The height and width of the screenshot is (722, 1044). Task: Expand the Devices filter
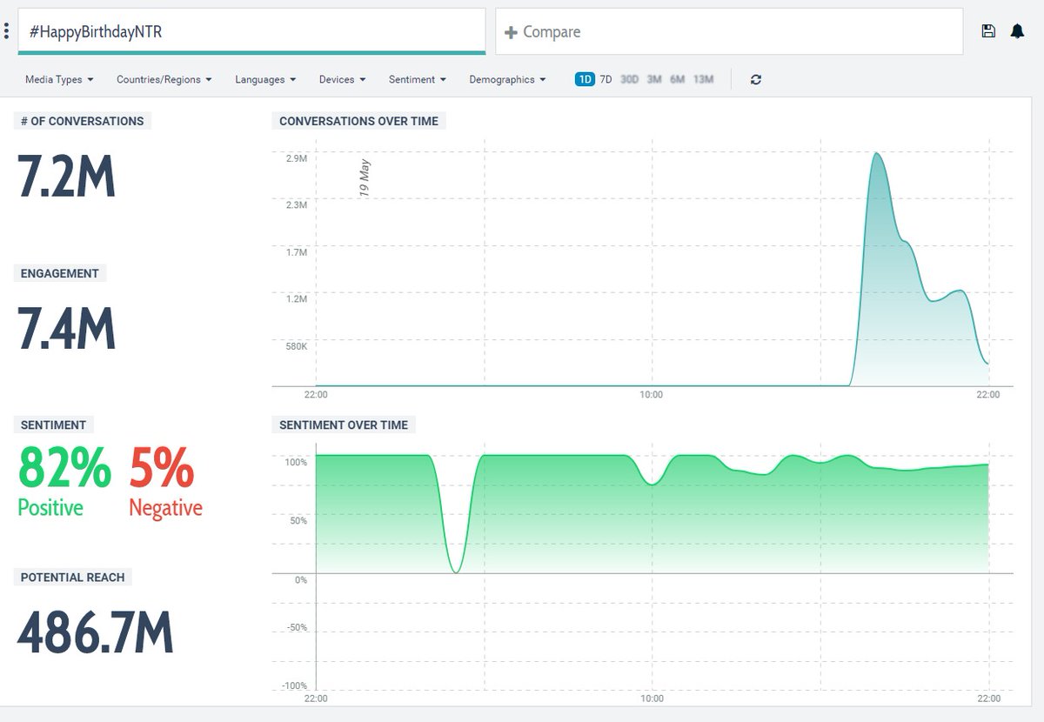[342, 79]
